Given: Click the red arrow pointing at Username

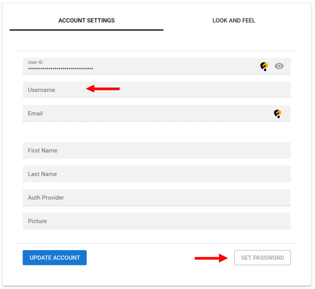Looking at the screenshot, I should coord(103,89).
